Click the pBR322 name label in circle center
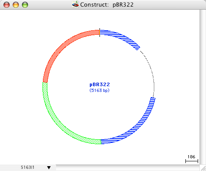The height and width of the screenshot is (171, 206). click(99, 84)
